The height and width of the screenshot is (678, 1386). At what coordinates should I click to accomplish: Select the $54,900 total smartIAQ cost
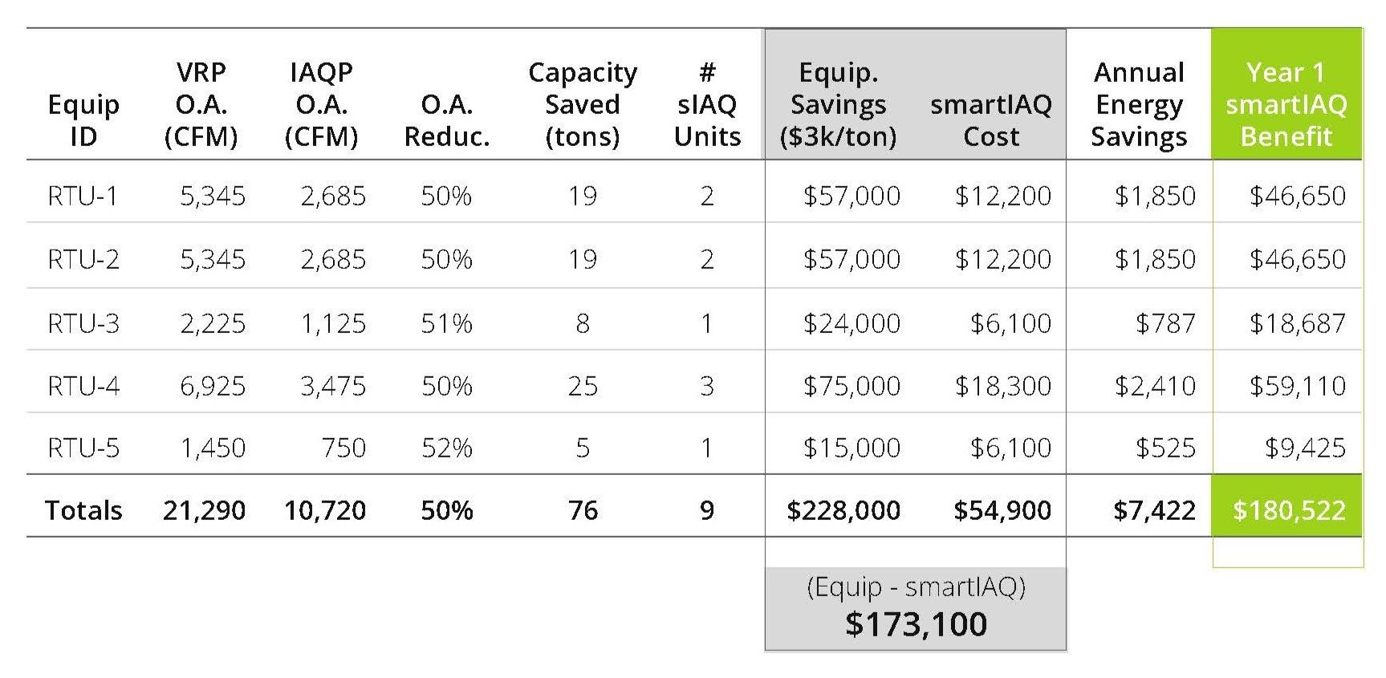[x=1002, y=510]
